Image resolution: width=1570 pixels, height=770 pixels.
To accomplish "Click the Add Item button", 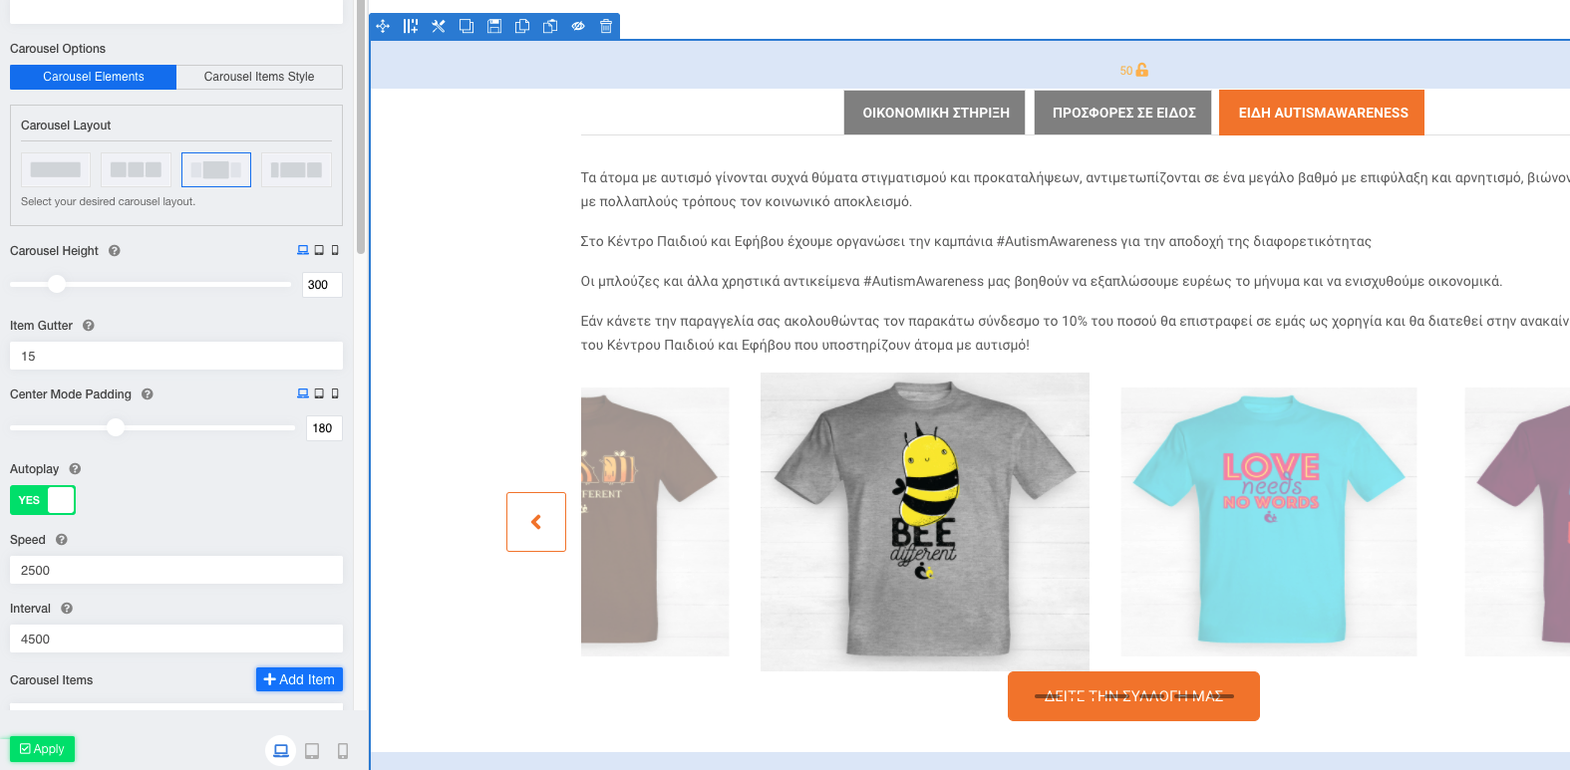I will 299,679.
